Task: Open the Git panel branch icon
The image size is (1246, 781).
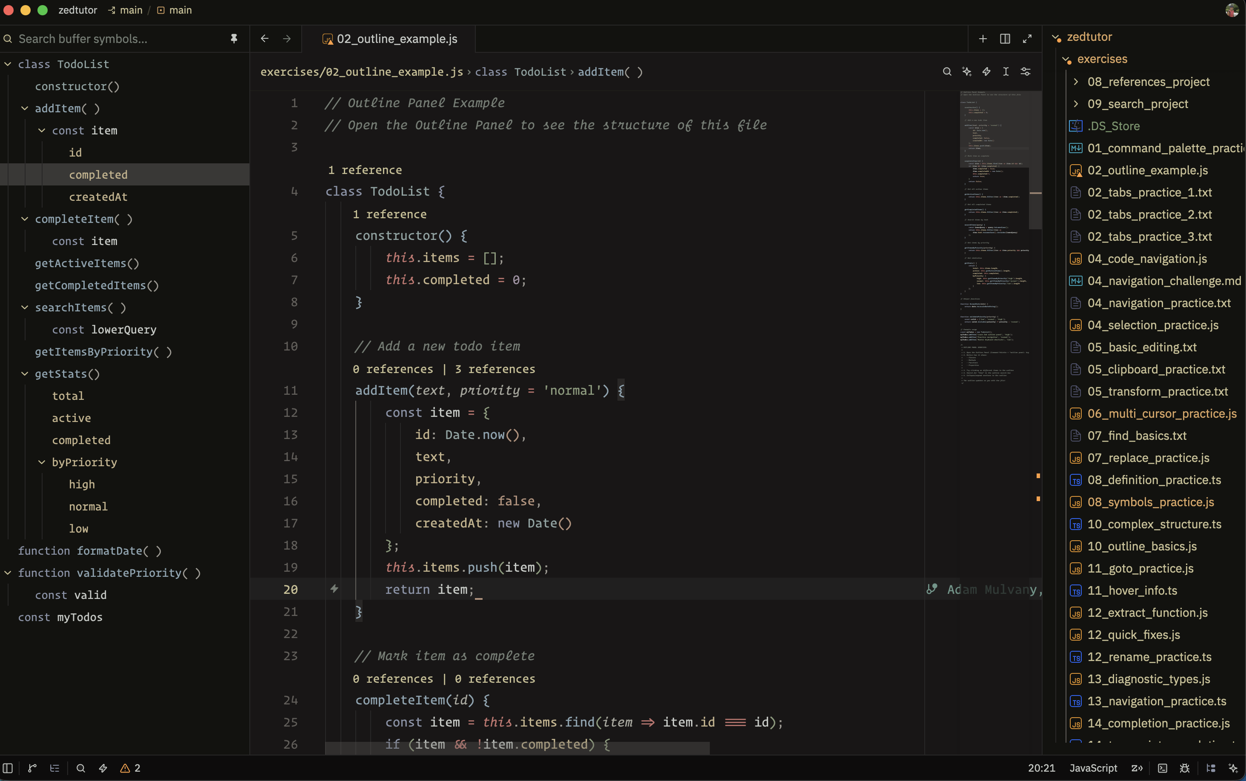Action: 32,768
